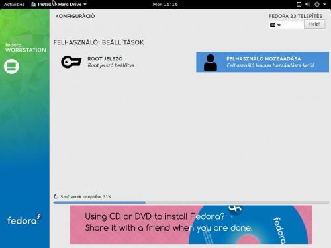The height and width of the screenshot is (248, 331).
Task: Click the user silhouette icon
Action: tap(211, 62)
